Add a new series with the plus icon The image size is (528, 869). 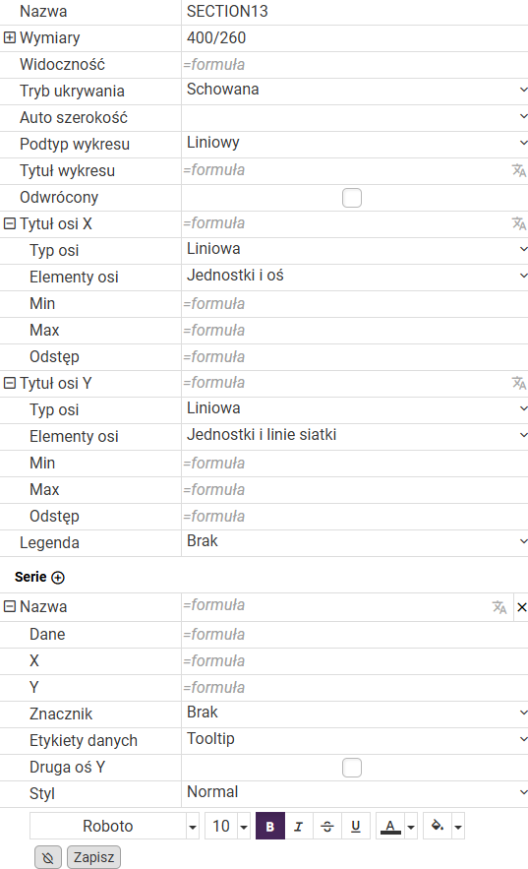pyautogui.click(x=58, y=578)
